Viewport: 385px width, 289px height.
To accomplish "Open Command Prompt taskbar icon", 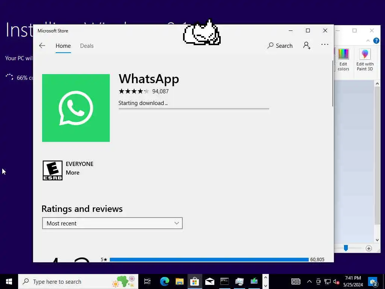I will pyautogui.click(x=224, y=281).
